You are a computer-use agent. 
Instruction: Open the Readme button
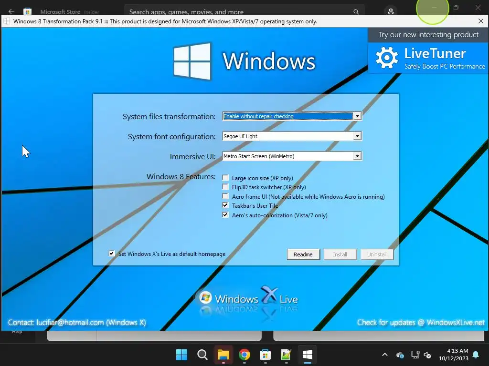[303, 254]
